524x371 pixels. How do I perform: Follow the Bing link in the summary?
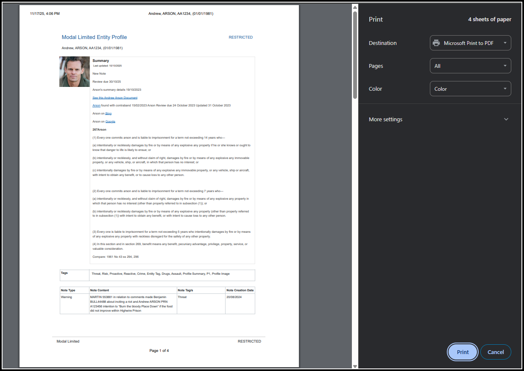(108, 114)
